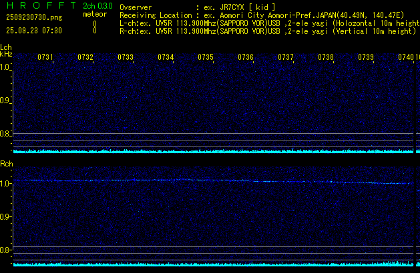
Task: Click the bright signal line in Rch spectrogram
Action: coord(200,180)
